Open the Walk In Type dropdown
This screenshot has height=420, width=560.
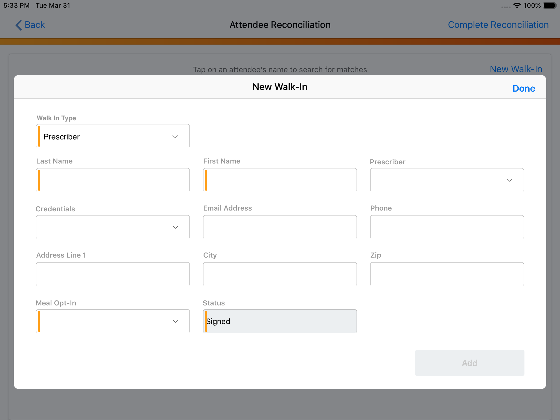click(x=113, y=136)
